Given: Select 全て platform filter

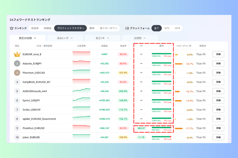Looking at the screenshot, I should (x=157, y=28).
